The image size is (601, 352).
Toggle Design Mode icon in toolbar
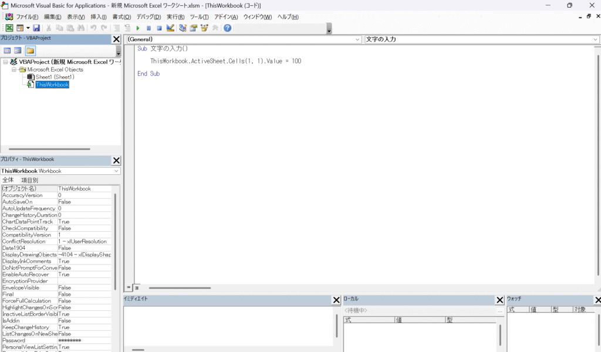point(170,28)
